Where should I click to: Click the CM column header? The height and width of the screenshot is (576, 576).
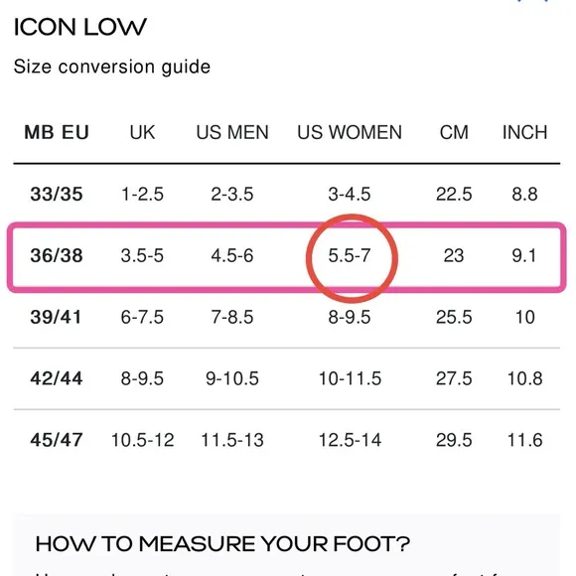454,132
